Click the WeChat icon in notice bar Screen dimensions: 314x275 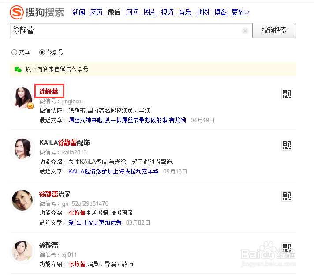(x=18, y=69)
